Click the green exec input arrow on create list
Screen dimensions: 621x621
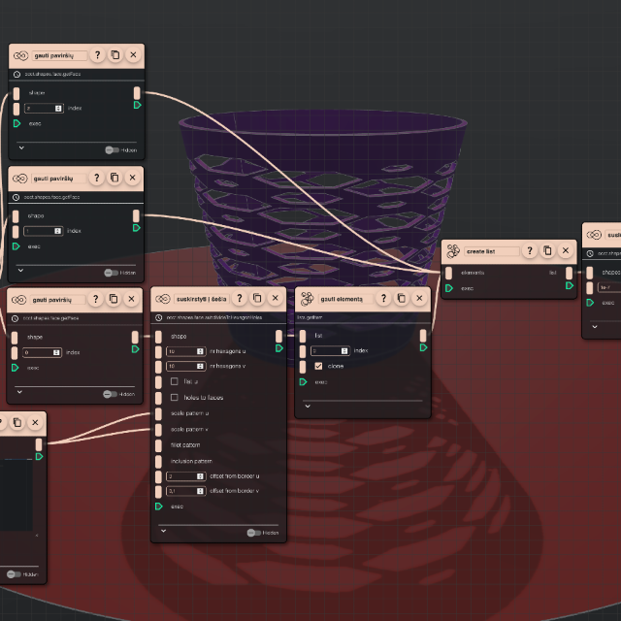click(x=449, y=288)
